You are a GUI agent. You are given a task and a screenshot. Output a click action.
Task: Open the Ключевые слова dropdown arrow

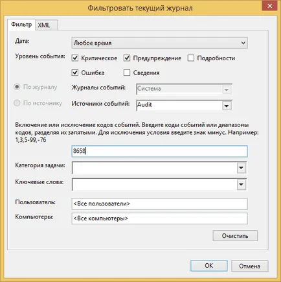[x=242, y=185]
